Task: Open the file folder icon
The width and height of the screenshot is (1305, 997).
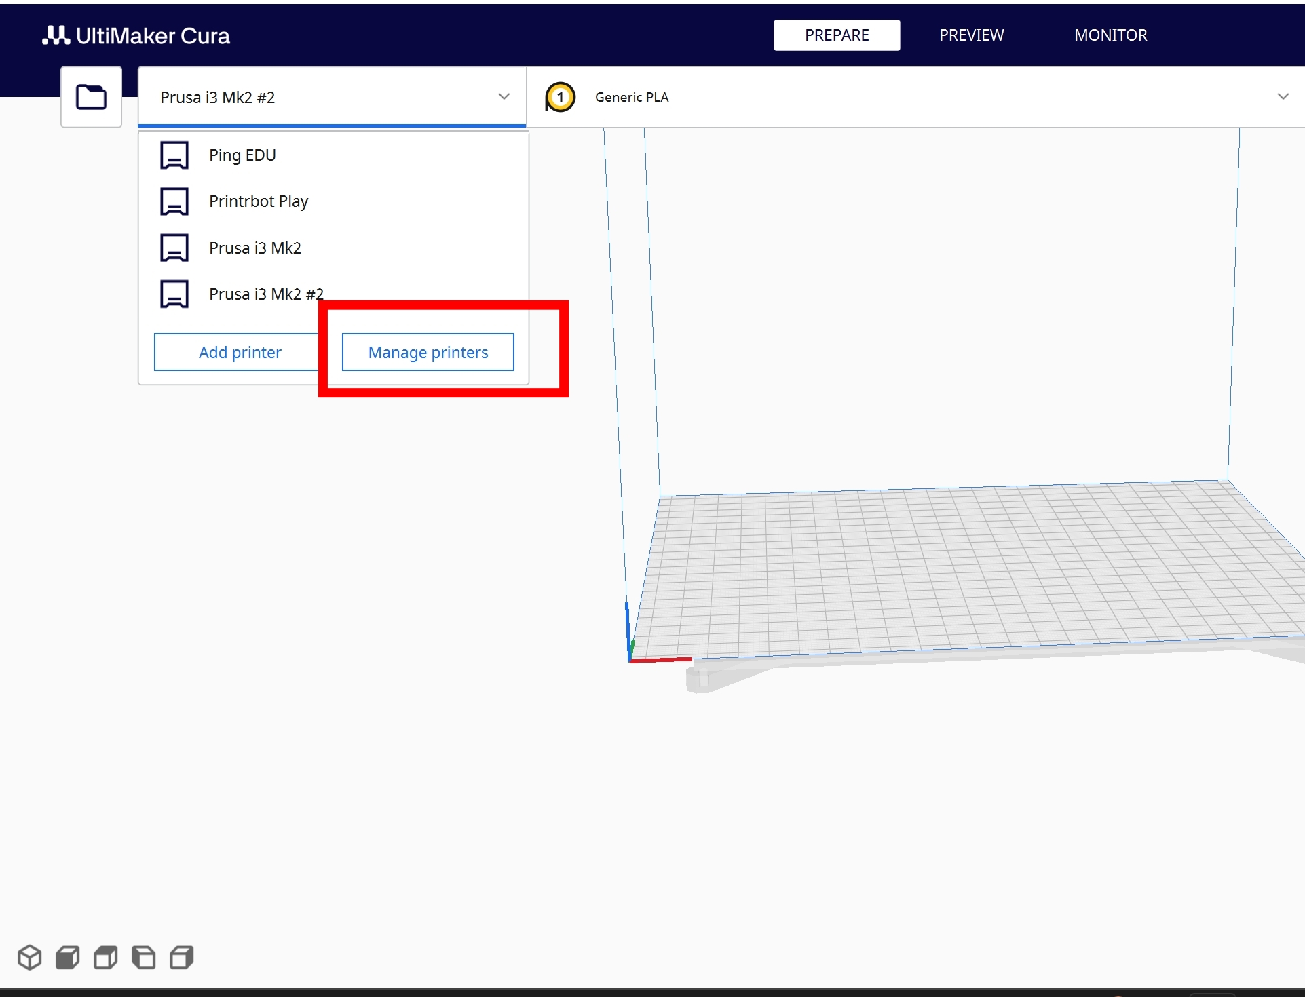Action: (91, 97)
